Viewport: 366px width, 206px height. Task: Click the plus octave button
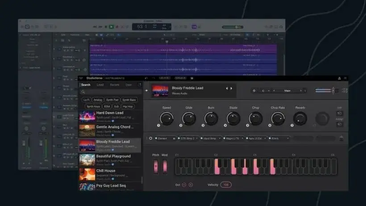pyautogui.click(x=191, y=185)
